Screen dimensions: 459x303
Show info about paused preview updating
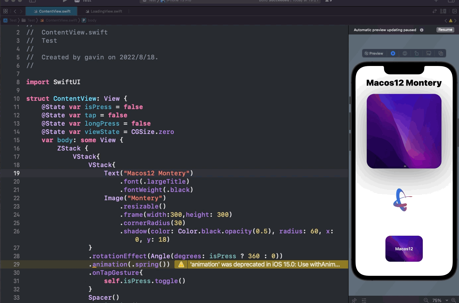[422, 30]
